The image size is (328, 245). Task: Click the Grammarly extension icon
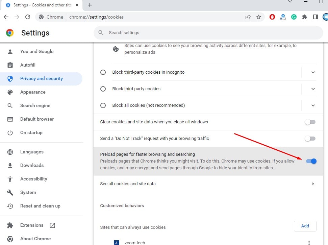(x=294, y=17)
